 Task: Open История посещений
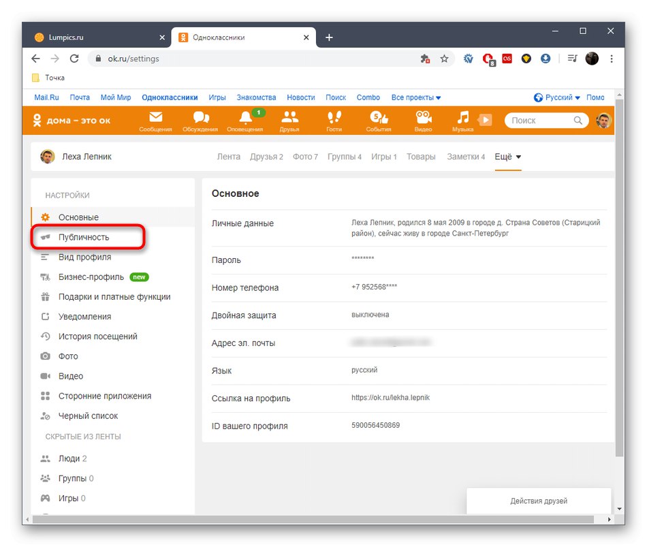[x=112, y=336]
